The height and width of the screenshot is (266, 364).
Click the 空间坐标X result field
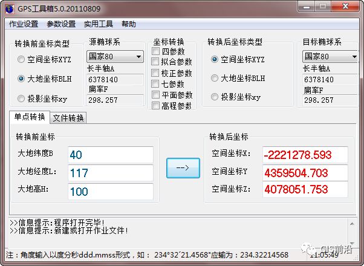click(305, 155)
